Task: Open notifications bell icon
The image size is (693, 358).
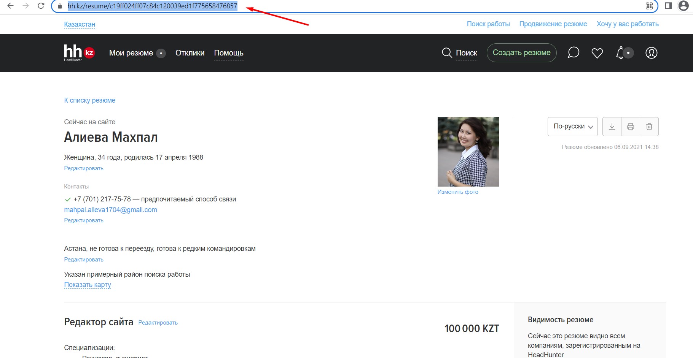Action: pyautogui.click(x=621, y=53)
